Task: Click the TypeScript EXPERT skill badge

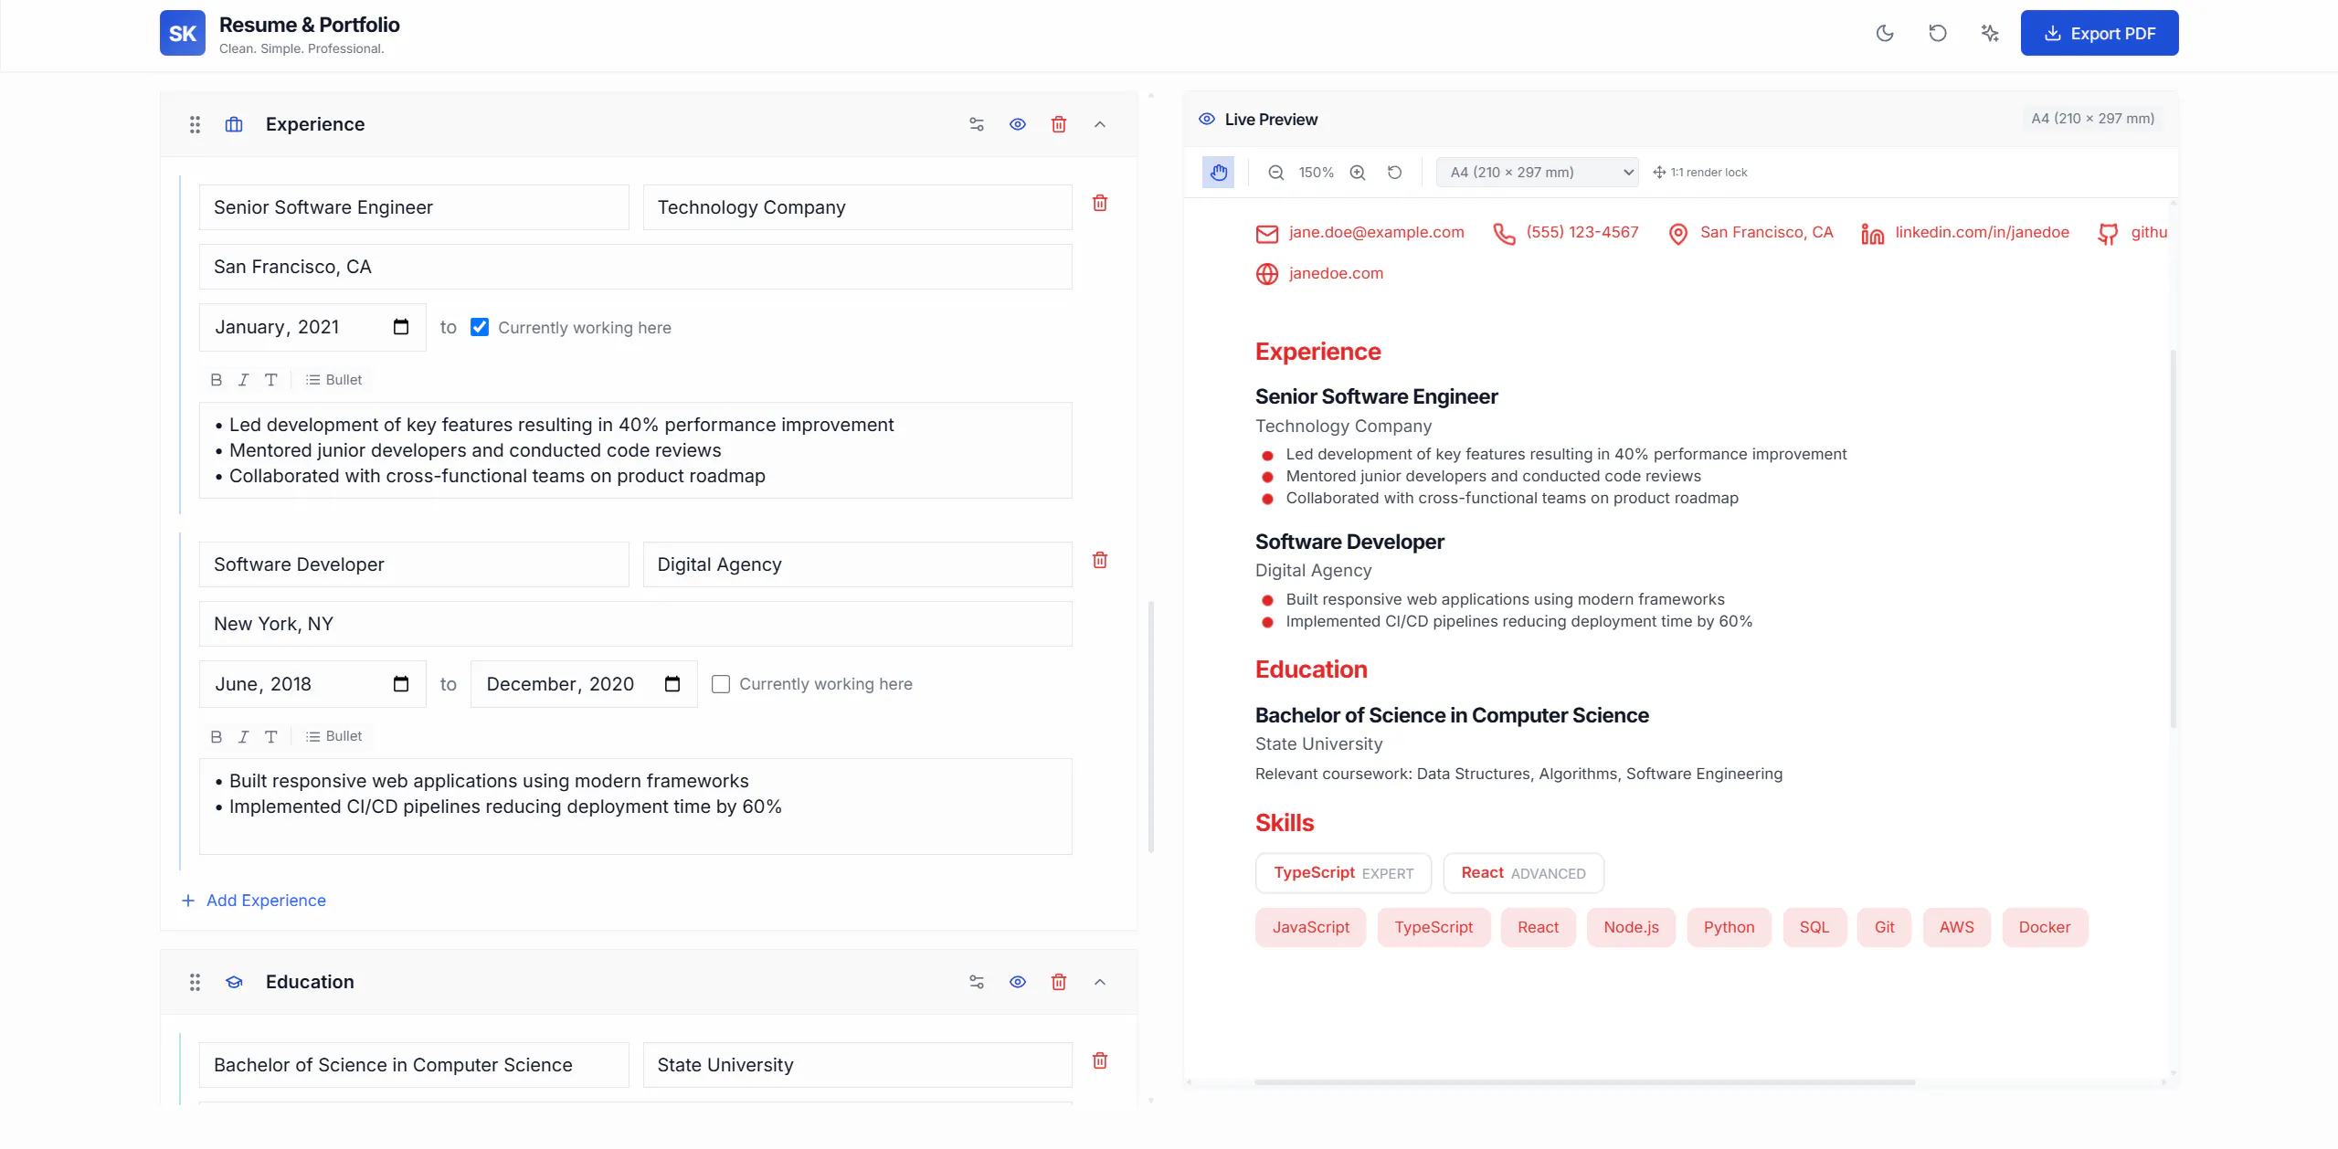Action: point(1343,873)
